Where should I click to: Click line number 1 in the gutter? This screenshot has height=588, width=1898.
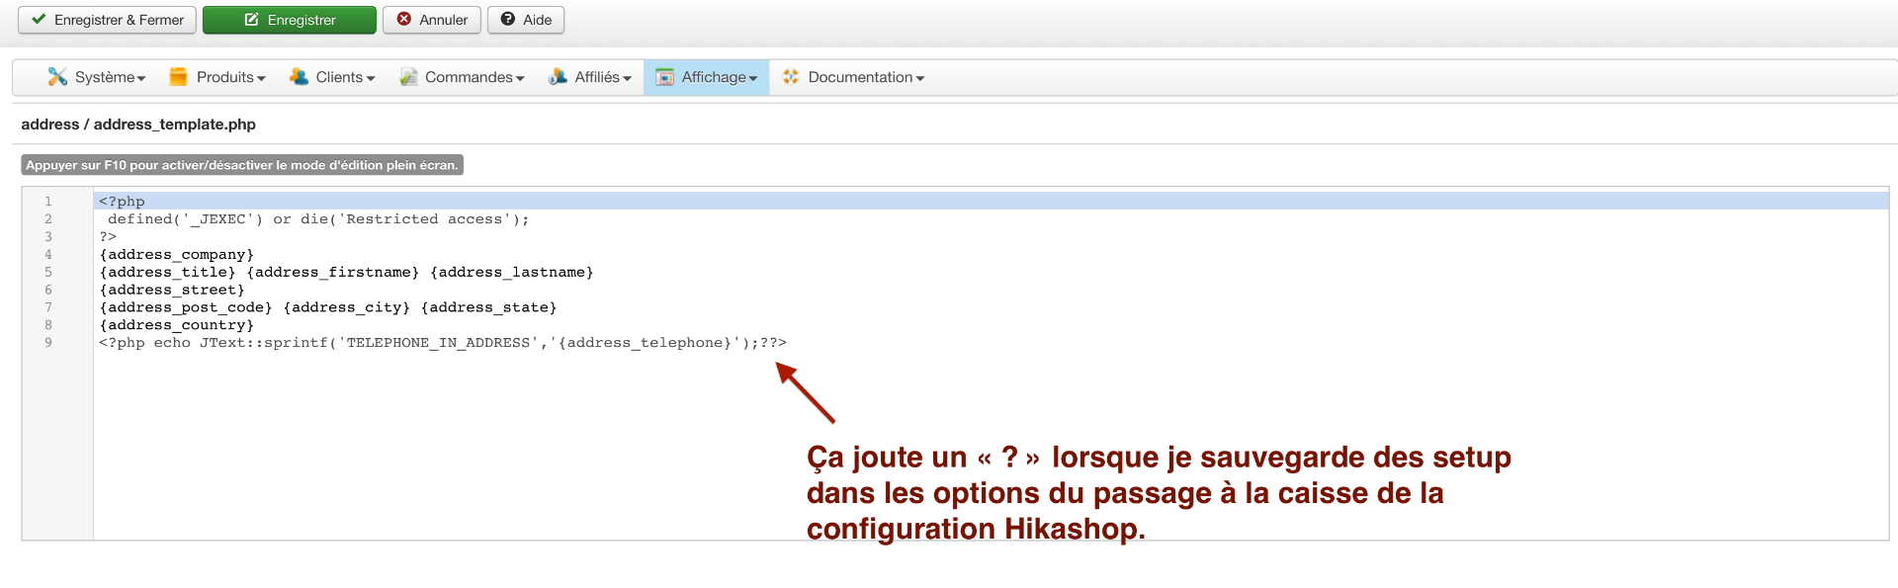pos(47,202)
